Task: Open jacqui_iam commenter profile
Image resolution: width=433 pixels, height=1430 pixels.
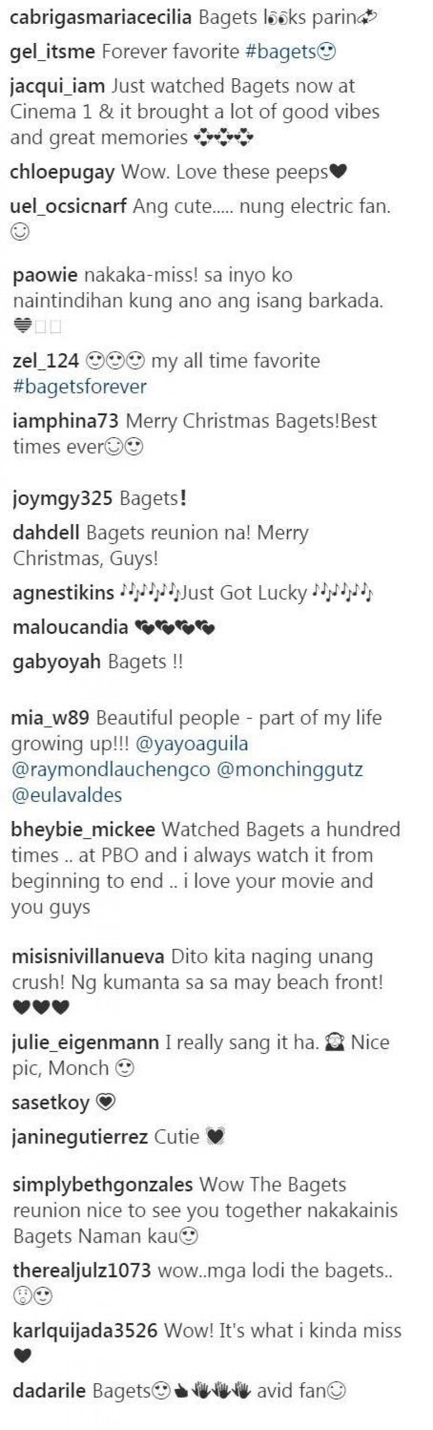Action: (x=58, y=87)
